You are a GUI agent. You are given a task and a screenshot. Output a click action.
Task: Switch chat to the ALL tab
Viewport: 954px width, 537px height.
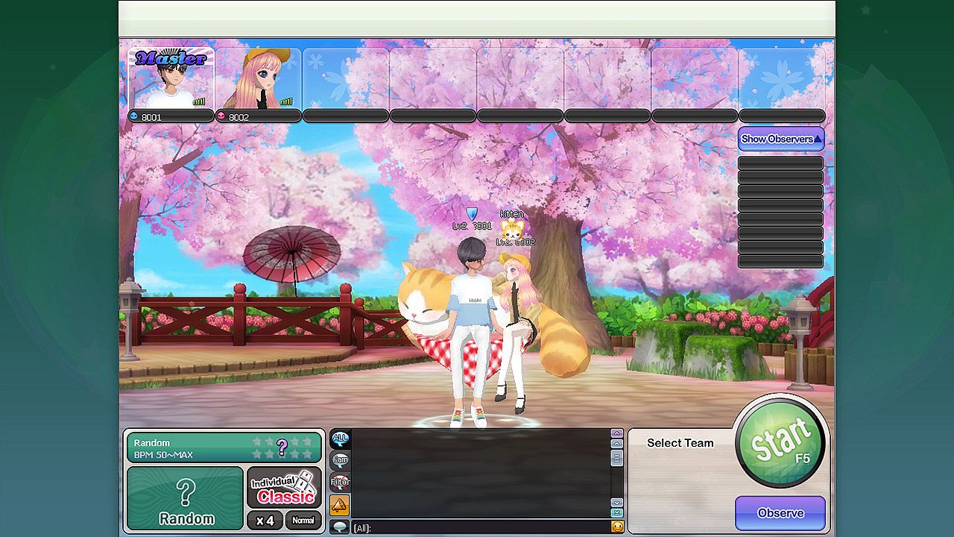[340, 438]
